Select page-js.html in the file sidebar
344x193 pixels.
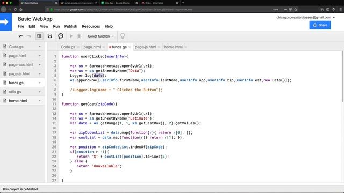tap(19, 74)
